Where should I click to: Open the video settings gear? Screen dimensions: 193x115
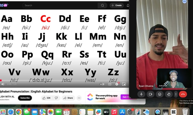tap(117, 84)
